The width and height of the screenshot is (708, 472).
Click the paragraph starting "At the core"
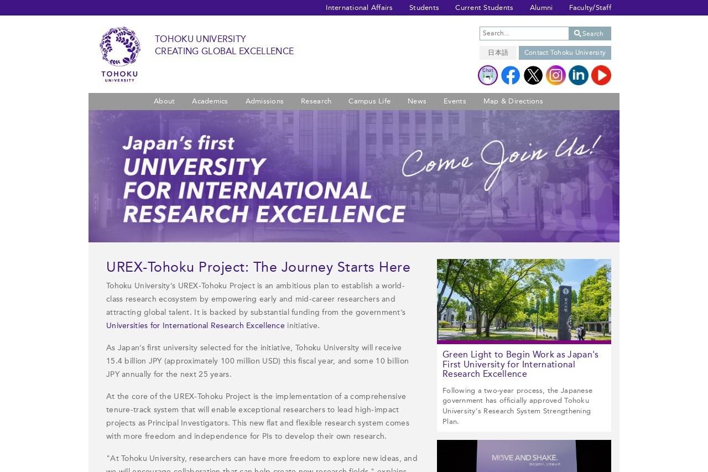[x=258, y=417]
